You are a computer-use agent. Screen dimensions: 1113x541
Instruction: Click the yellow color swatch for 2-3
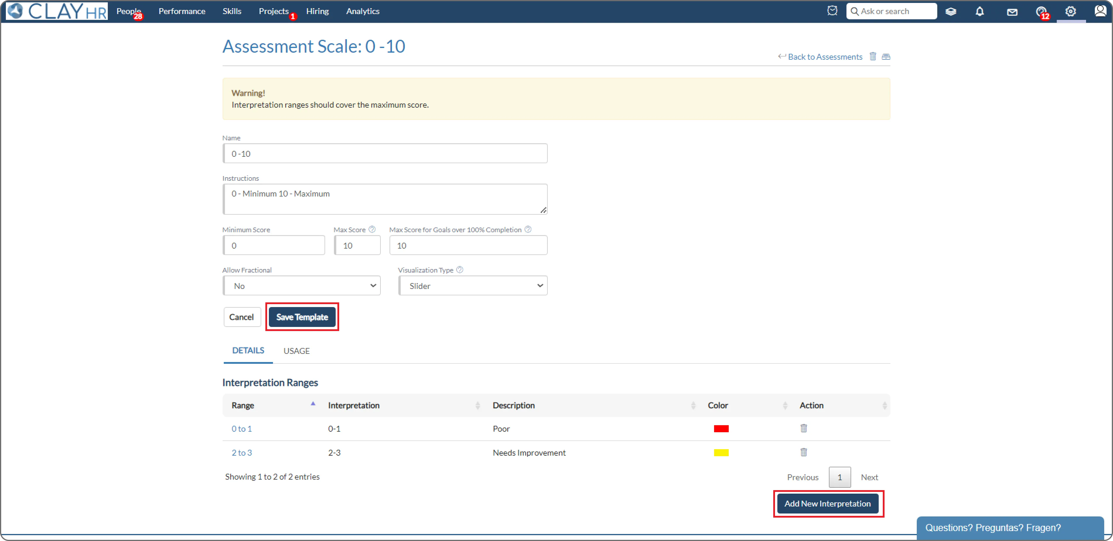pyautogui.click(x=721, y=453)
